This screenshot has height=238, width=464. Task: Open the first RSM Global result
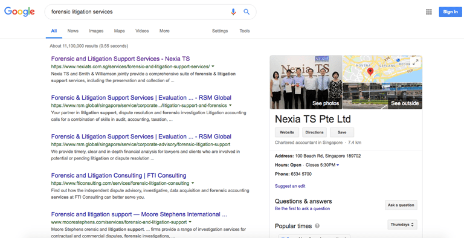tap(141, 98)
